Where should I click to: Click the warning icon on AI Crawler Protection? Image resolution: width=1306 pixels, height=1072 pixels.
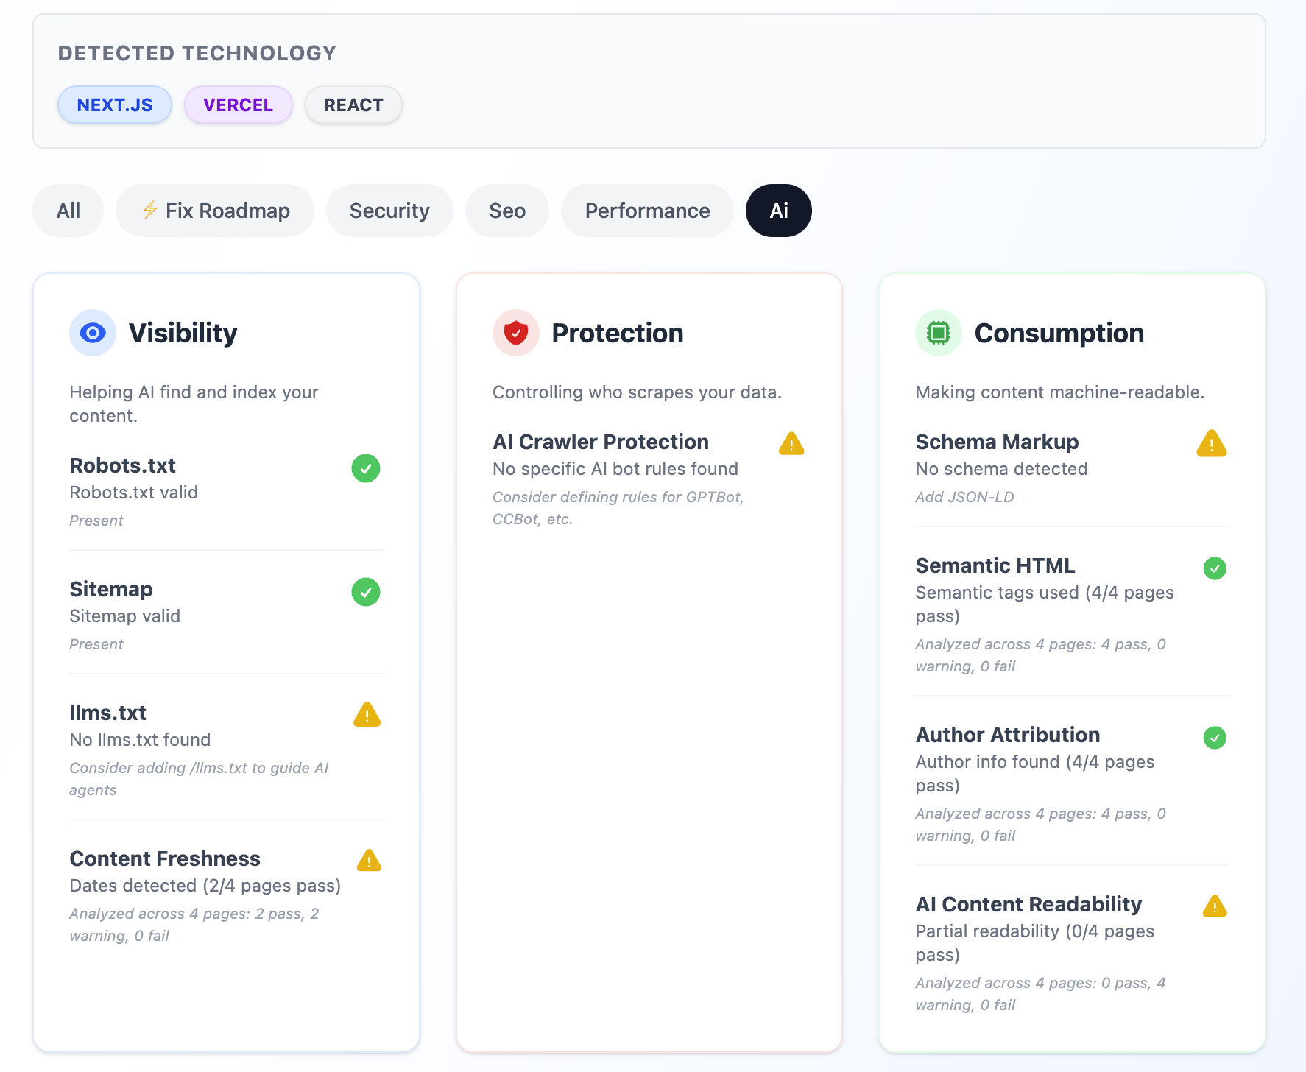tap(791, 443)
